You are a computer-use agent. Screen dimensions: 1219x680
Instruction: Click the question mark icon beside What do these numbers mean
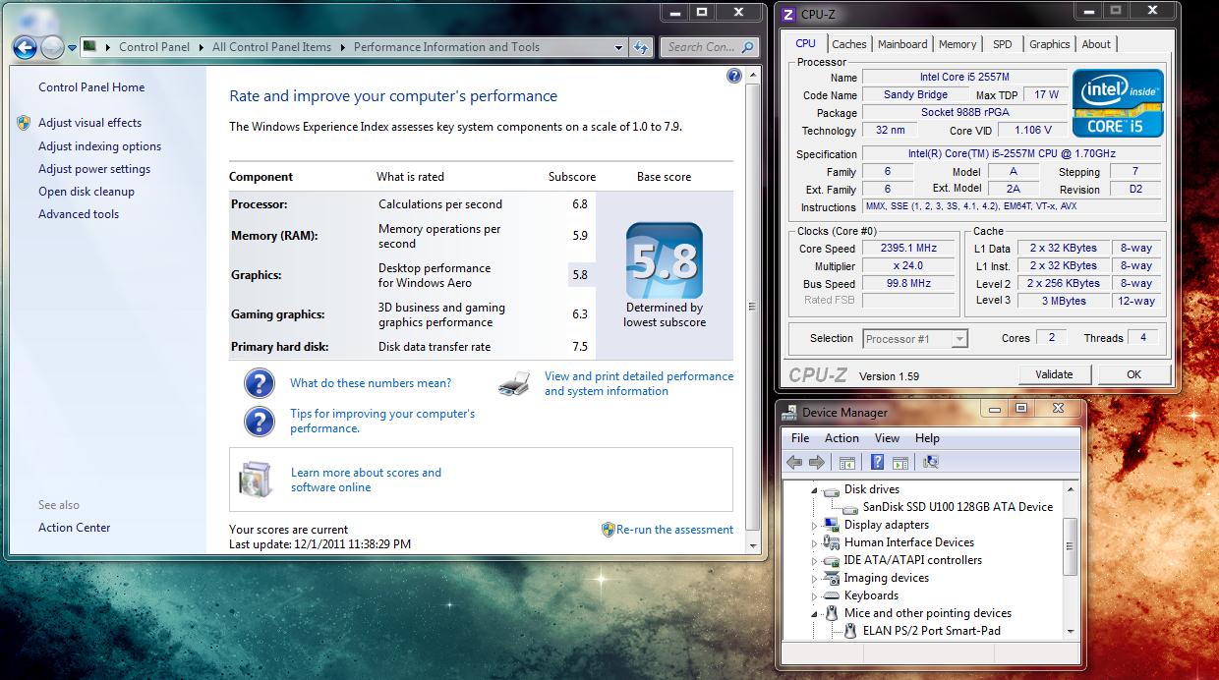coord(259,383)
